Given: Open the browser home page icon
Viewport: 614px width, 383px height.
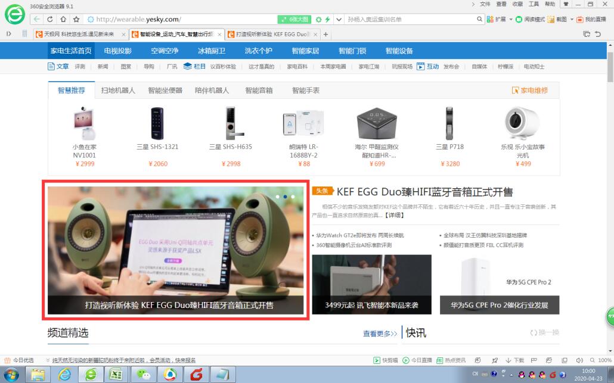Looking at the screenshot, I should pos(63,19).
